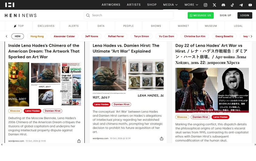
Task: Focus the Search input field
Action: pos(128,15)
